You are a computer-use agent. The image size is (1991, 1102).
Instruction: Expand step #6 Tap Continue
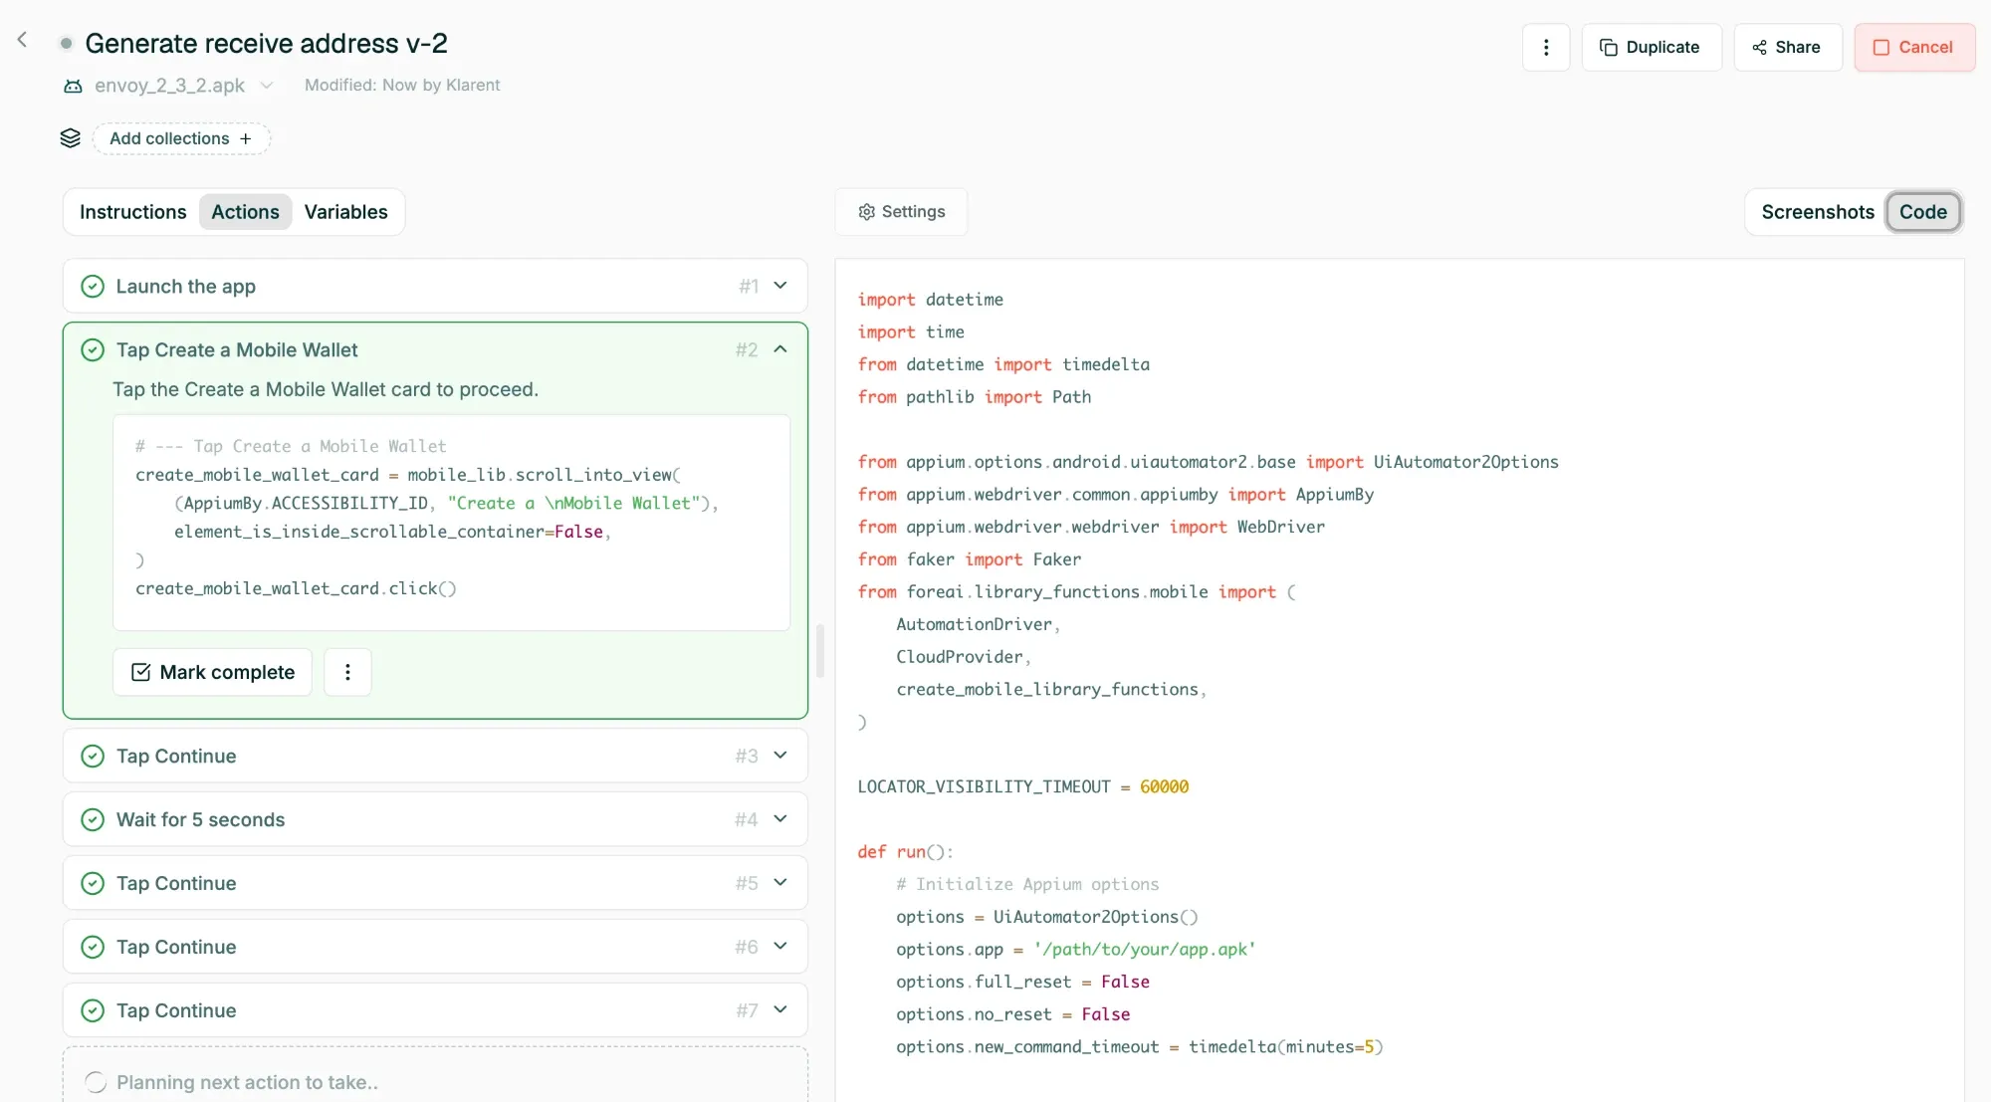(780, 947)
